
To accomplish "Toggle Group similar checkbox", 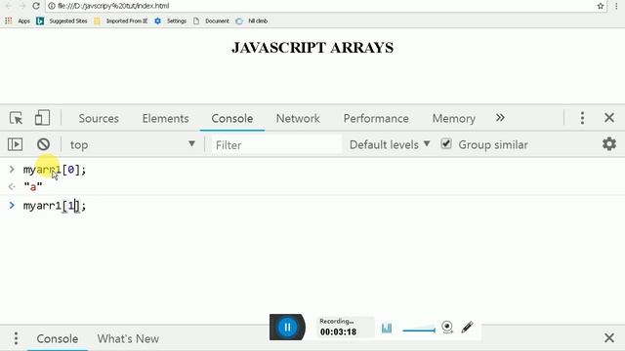I will (446, 143).
